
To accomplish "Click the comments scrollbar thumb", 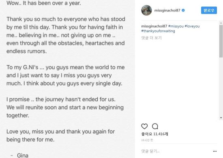I will coord(221,41).
